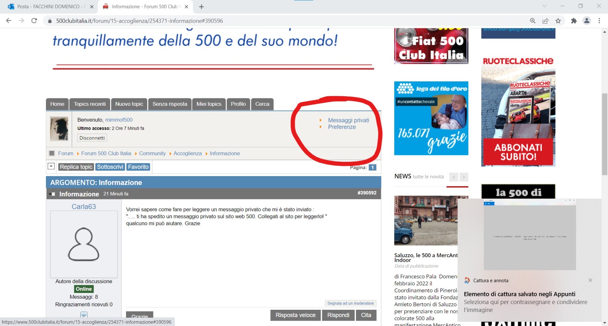608x326 pixels.
Task: Click the Replica topic button
Action: pos(76,167)
